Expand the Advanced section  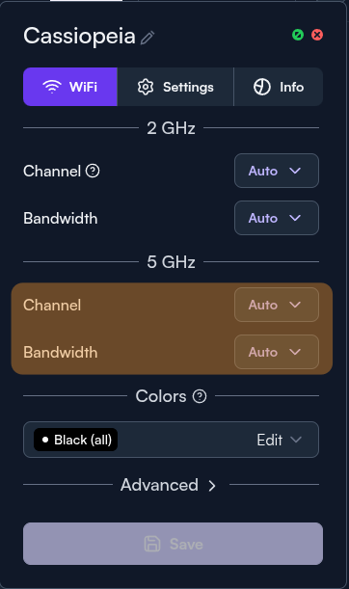169,485
